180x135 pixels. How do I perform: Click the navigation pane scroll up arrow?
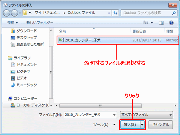pos(51,30)
